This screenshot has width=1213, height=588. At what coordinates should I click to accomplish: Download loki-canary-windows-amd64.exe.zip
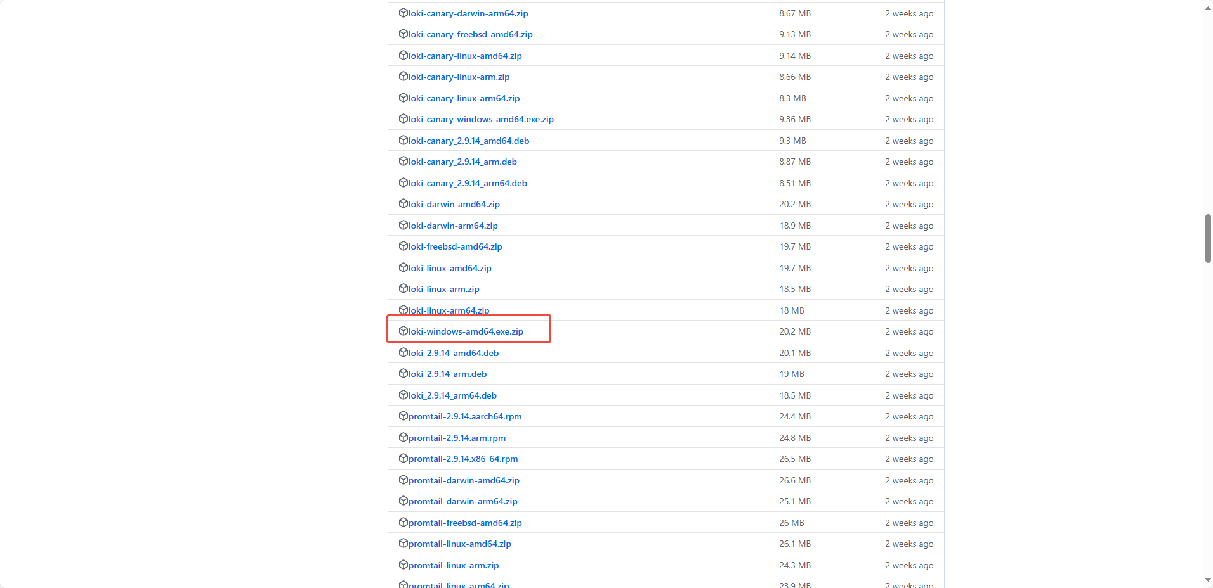tap(481, 120)
